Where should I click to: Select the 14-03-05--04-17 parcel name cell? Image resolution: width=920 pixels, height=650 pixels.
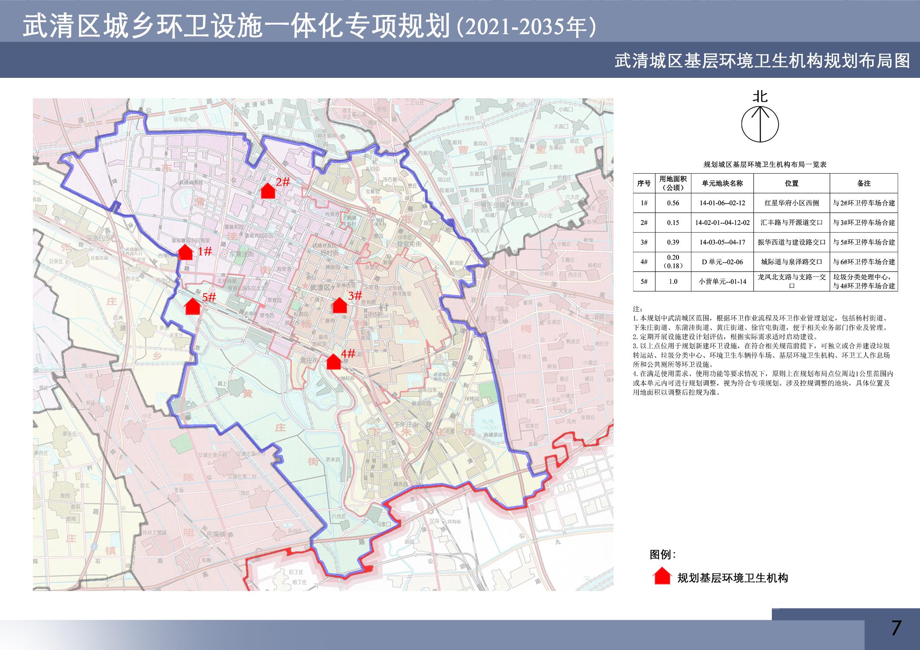tap(722, 242)
